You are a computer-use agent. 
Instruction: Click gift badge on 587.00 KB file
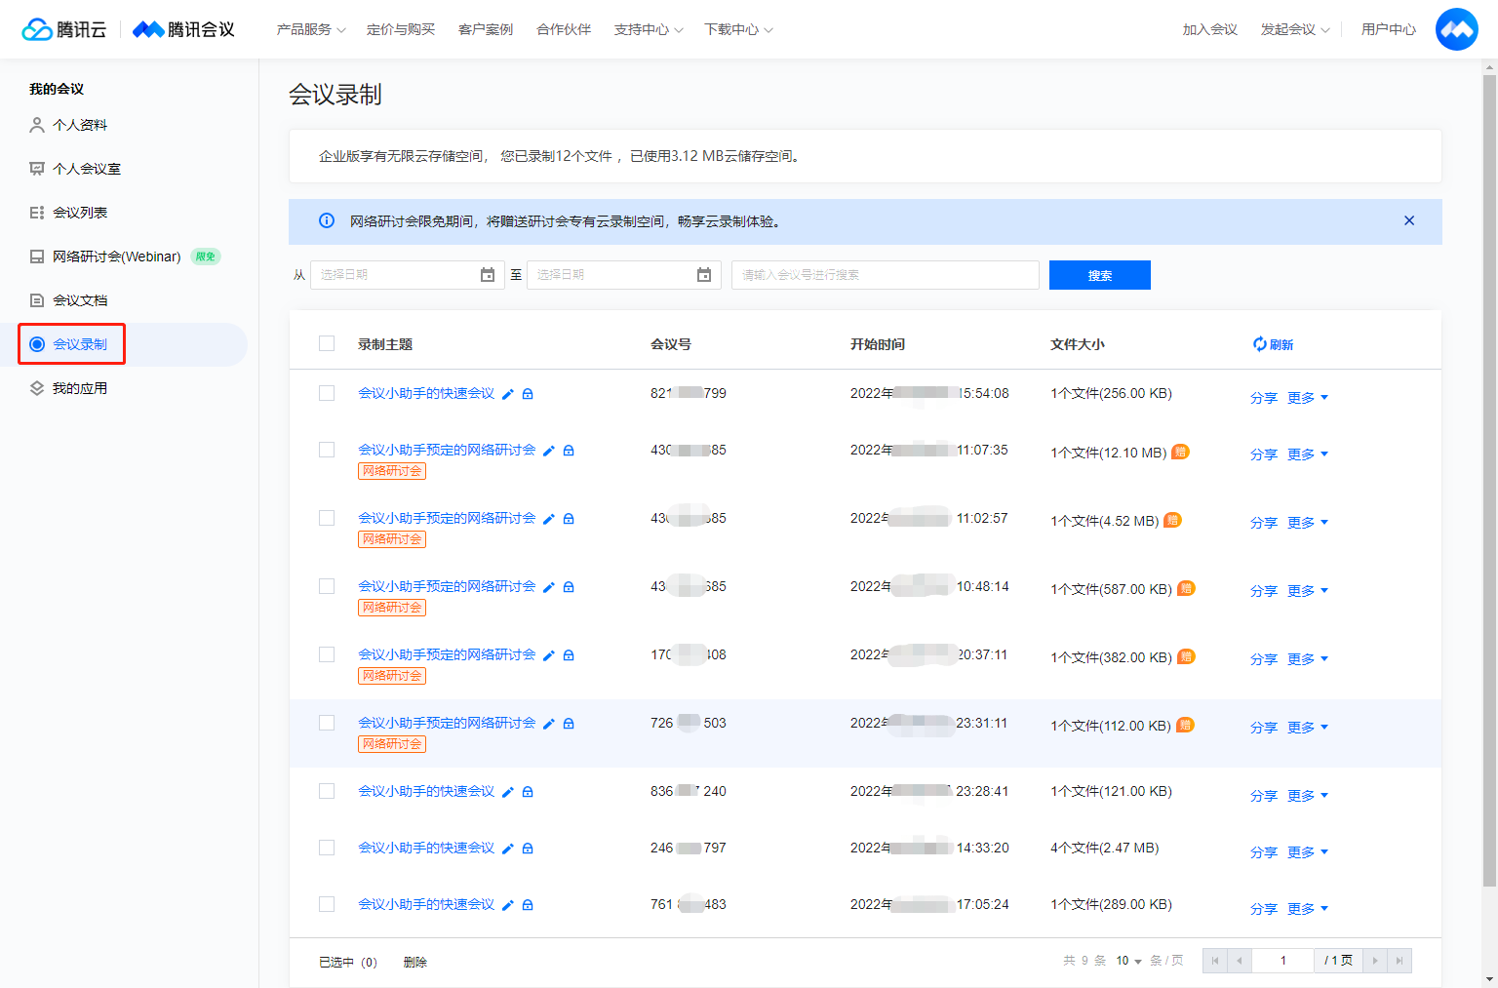point(1186,588)
